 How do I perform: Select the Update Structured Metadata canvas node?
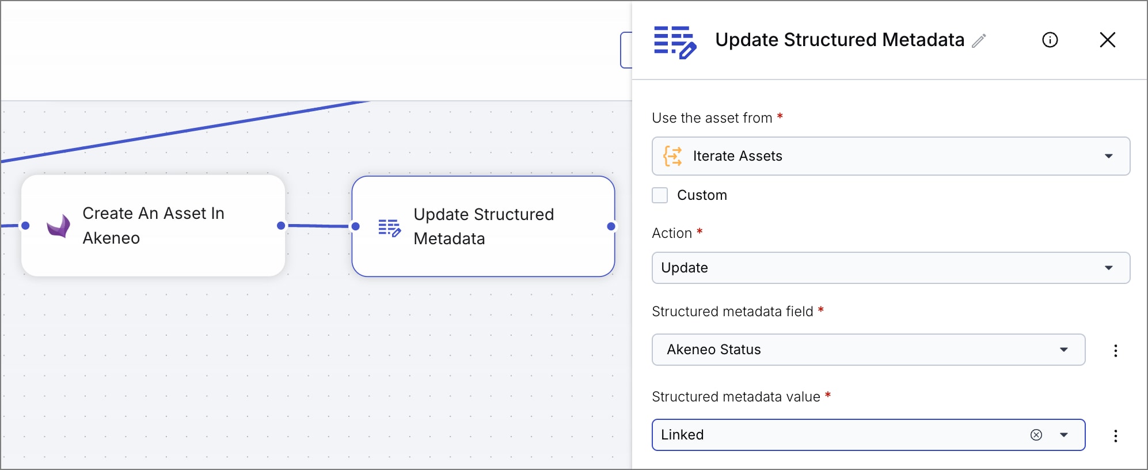[483, 226]
